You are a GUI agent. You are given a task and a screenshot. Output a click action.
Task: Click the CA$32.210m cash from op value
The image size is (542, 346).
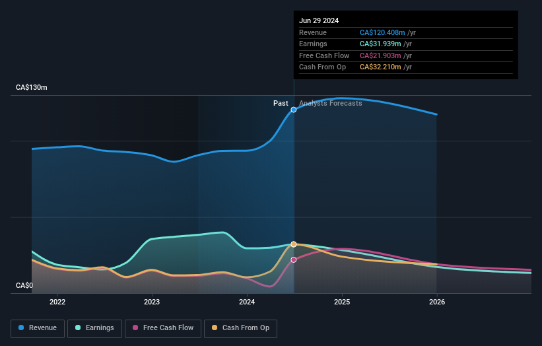click(380, 67)
